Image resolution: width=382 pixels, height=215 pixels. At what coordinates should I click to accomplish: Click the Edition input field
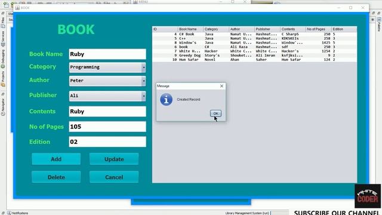click(107, 142)
